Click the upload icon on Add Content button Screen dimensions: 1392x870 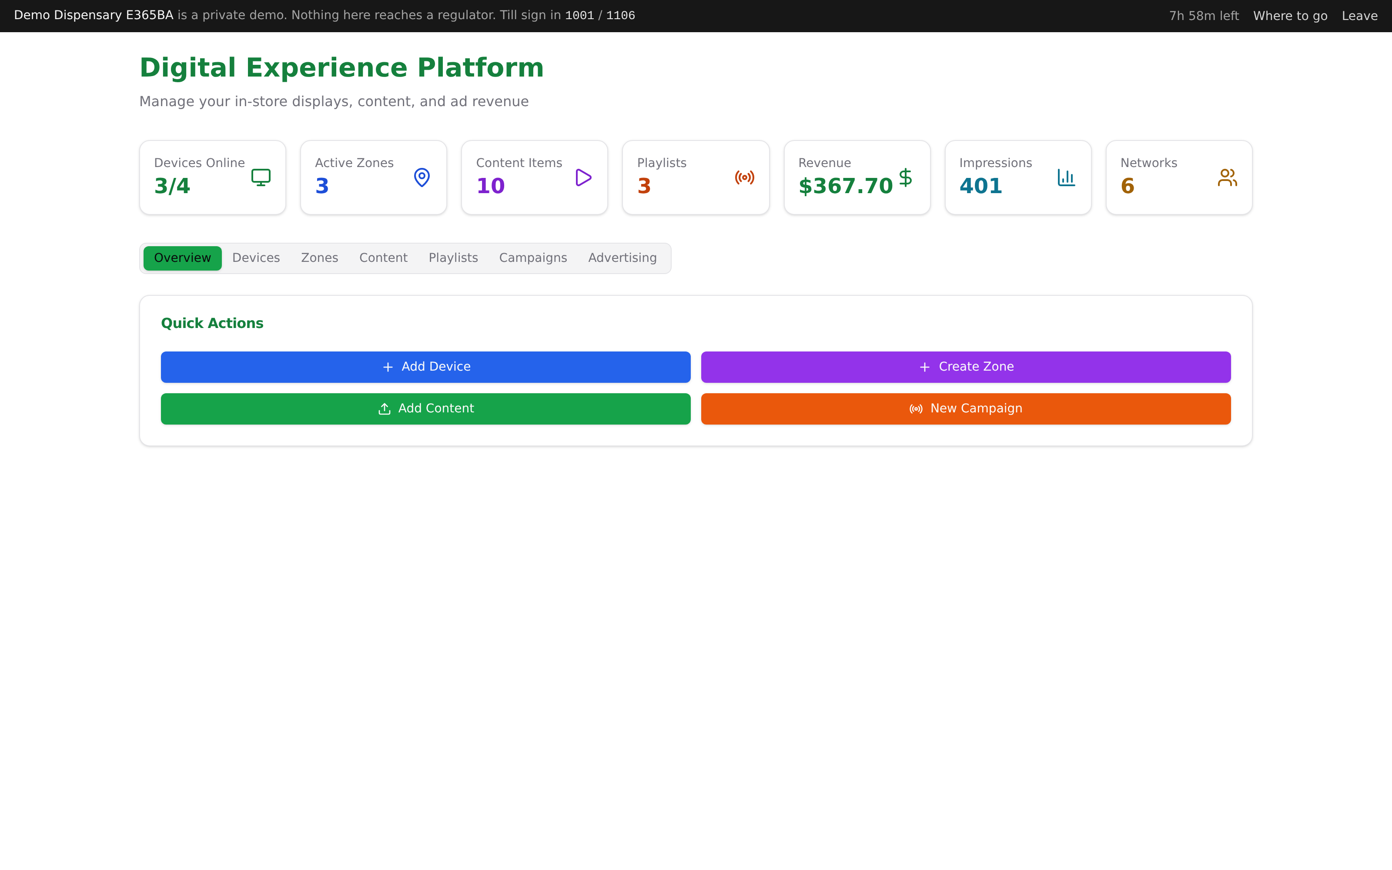[384, 408]
